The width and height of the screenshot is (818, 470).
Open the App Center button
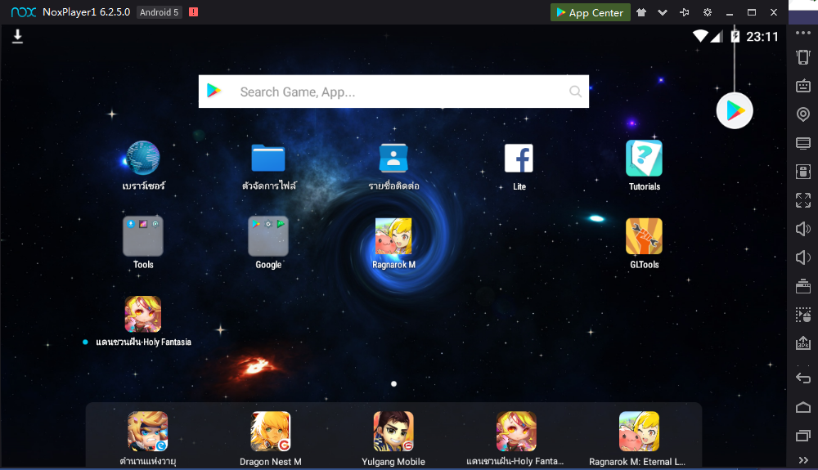[x=590, y=12]
